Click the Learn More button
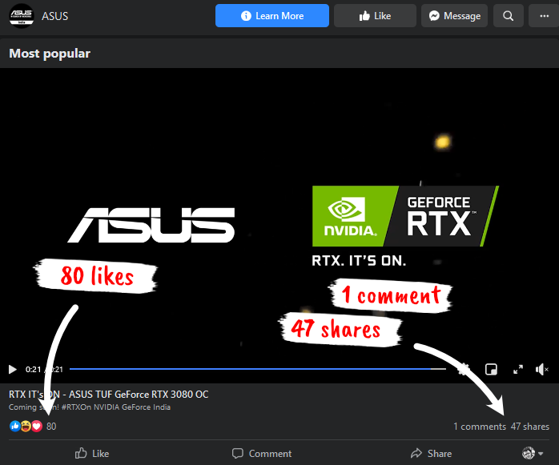Screen dimensions: 559x465 [272, 16]
